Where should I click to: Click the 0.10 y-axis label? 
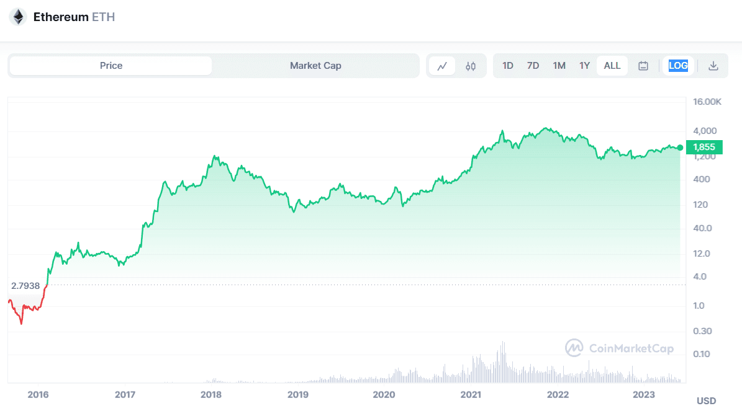point(701,354)
